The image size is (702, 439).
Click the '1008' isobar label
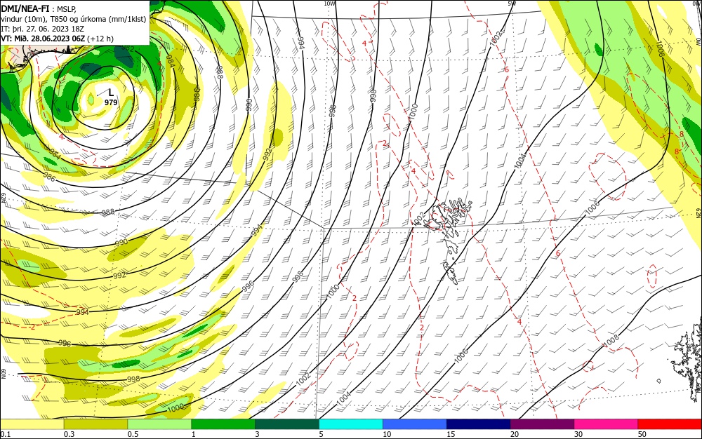pos(611,341)
